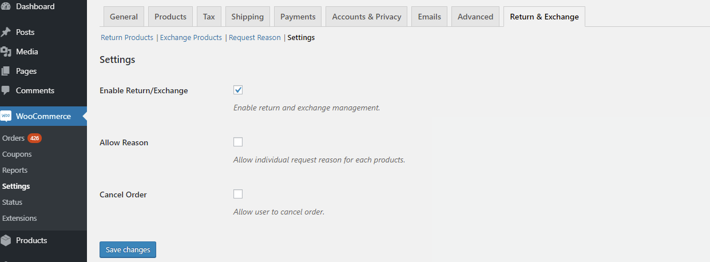Click the Posts pushpin icon
The width and height of the screenshot is (710, 262).
(x=6, y=32)
